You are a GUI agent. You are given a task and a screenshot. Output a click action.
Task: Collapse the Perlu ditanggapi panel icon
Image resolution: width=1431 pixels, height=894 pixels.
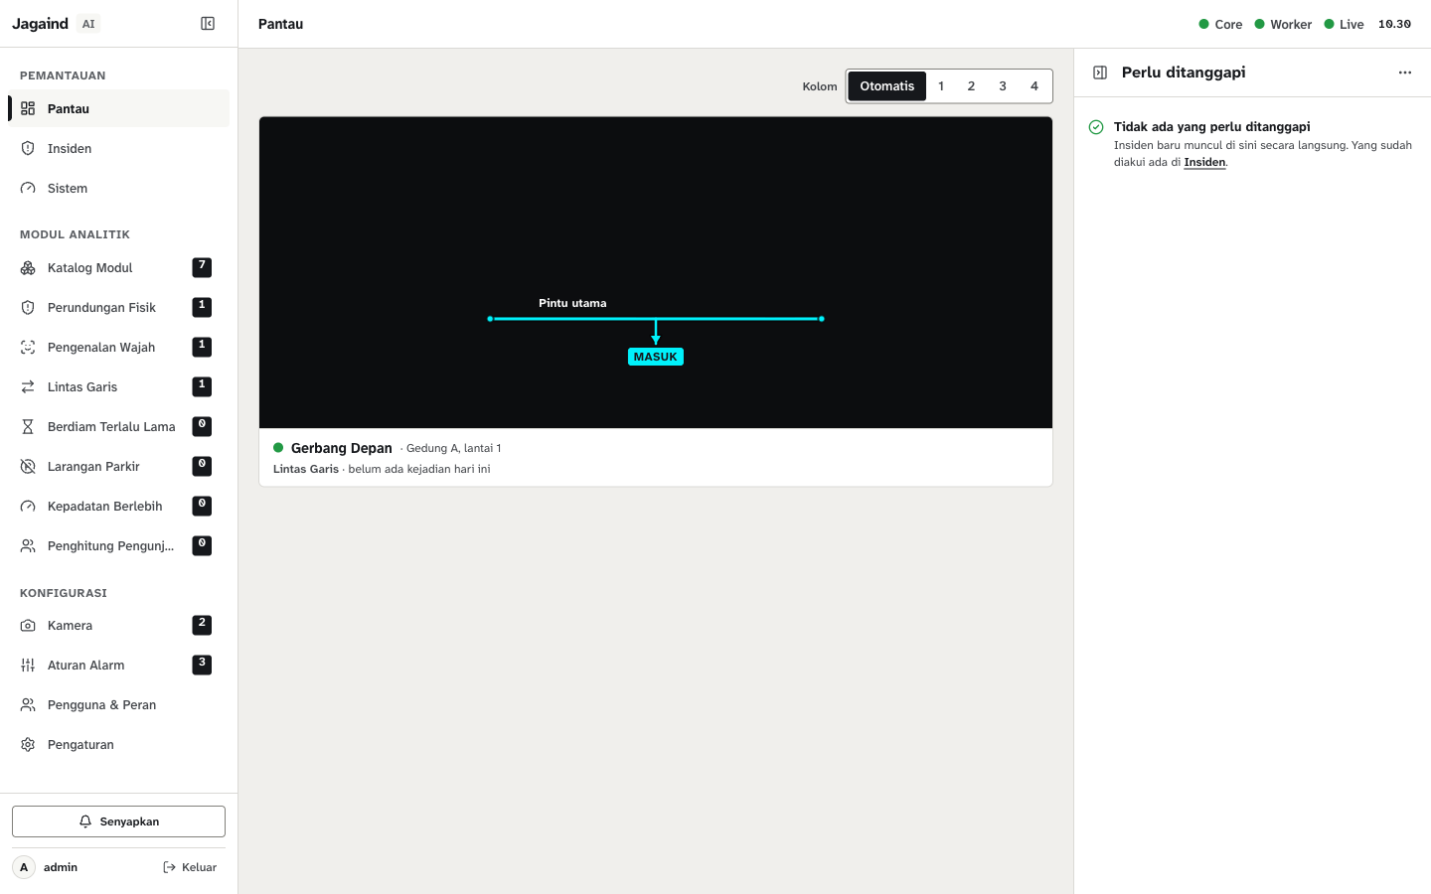click(x=1100, y=73)
